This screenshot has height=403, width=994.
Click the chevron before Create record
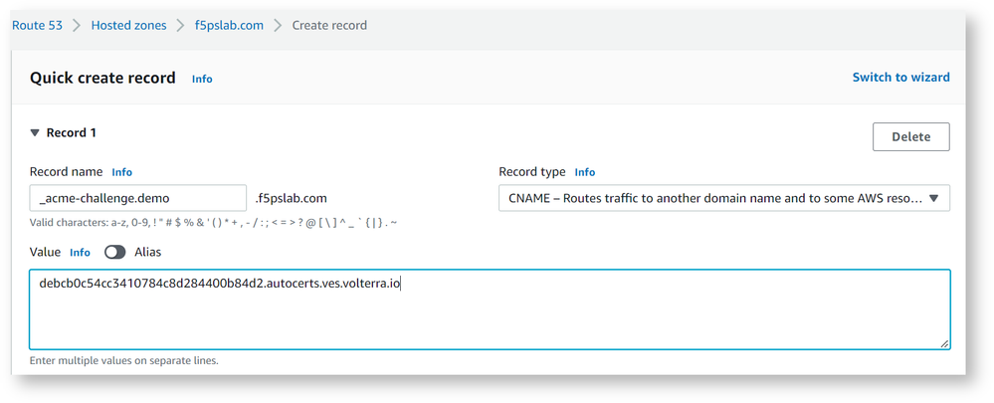pyautogui.click(x=278, y=25)
